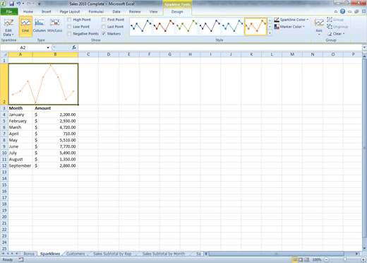Screen dimensions: 367x263
Task: Enable the Last Point checkbox
Action: (104, 27)
